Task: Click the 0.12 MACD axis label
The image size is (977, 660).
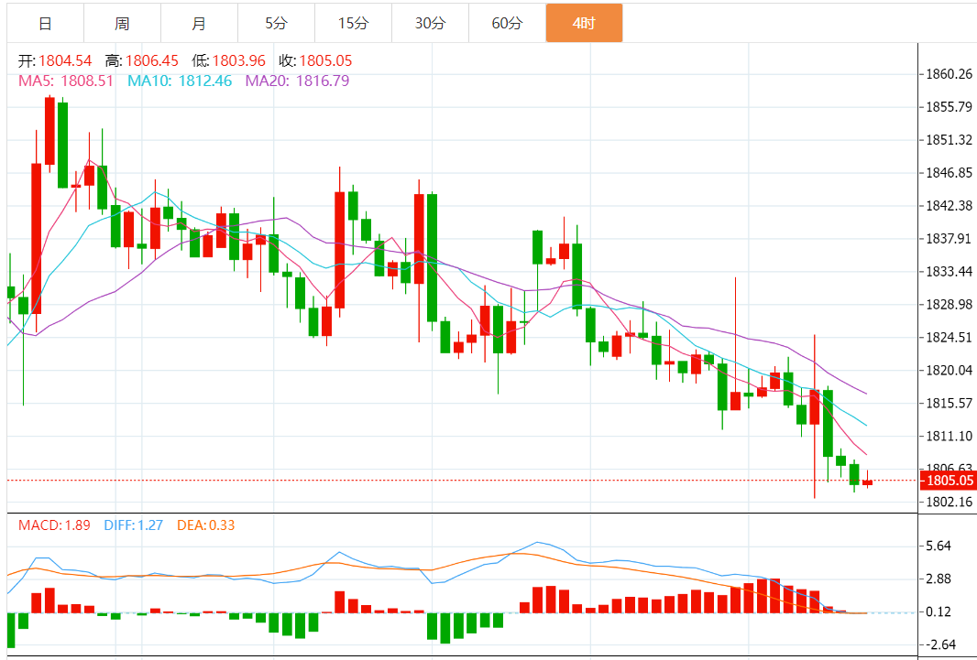Action: click(x=939, y=612)
